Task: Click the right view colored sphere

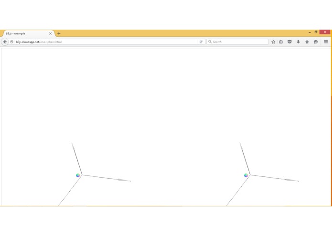Action: tap(246, 175)
